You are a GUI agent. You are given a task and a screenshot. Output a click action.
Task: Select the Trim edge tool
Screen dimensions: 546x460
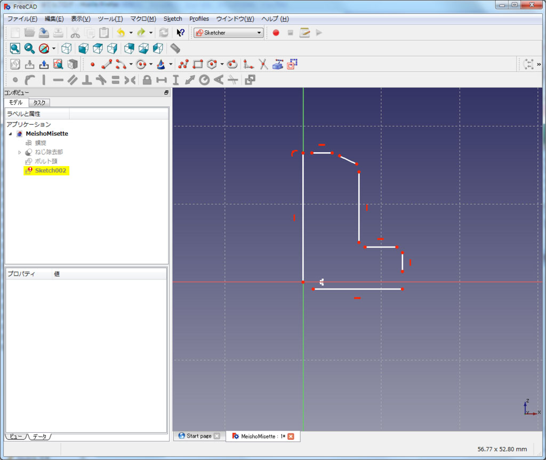263,64
